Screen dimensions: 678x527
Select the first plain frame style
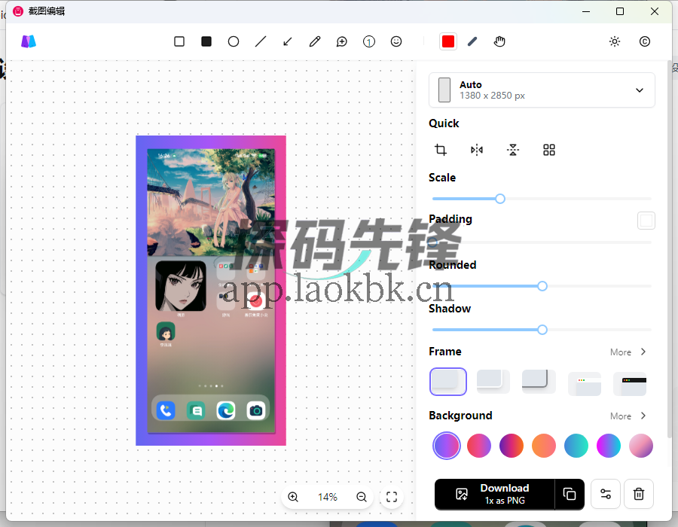[x=448, y=382]
